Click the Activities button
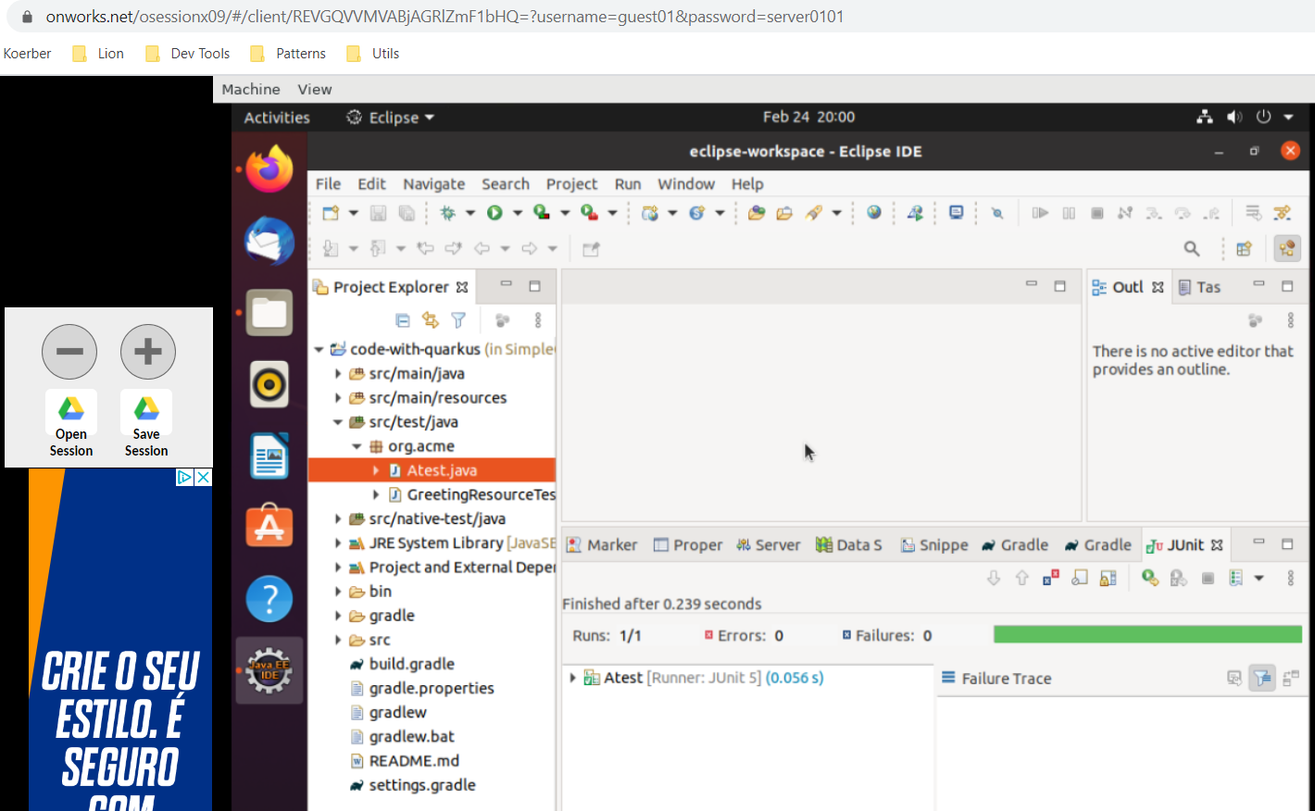Image resolution: width=1315 pixels, height=811 pixels. pyautogui.click(x=277, y=118)
